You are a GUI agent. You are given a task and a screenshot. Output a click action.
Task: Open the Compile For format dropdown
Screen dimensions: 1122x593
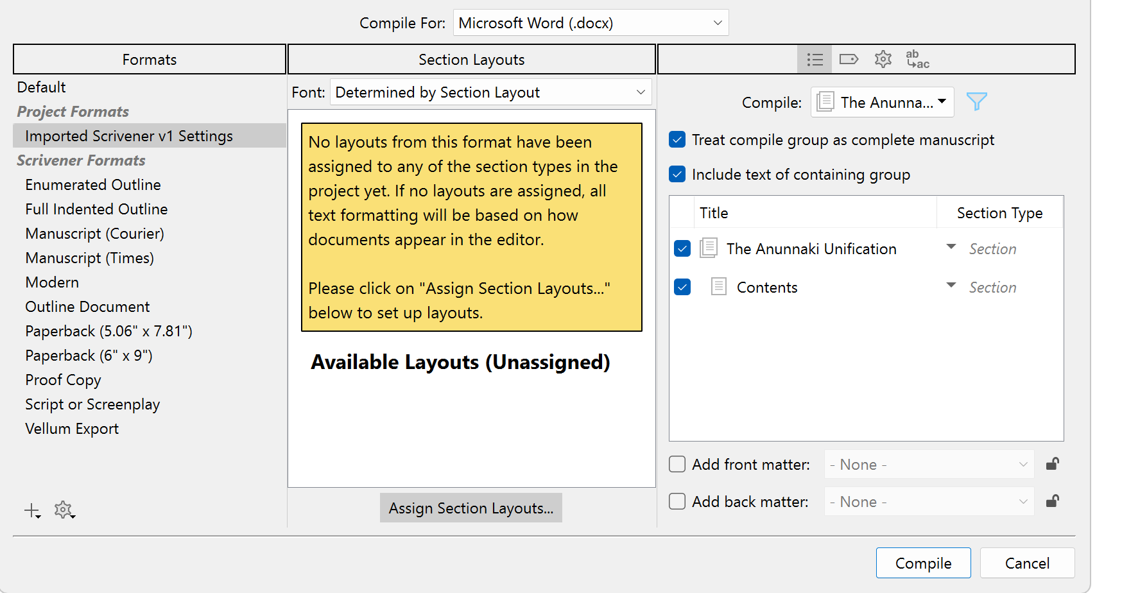591,23
